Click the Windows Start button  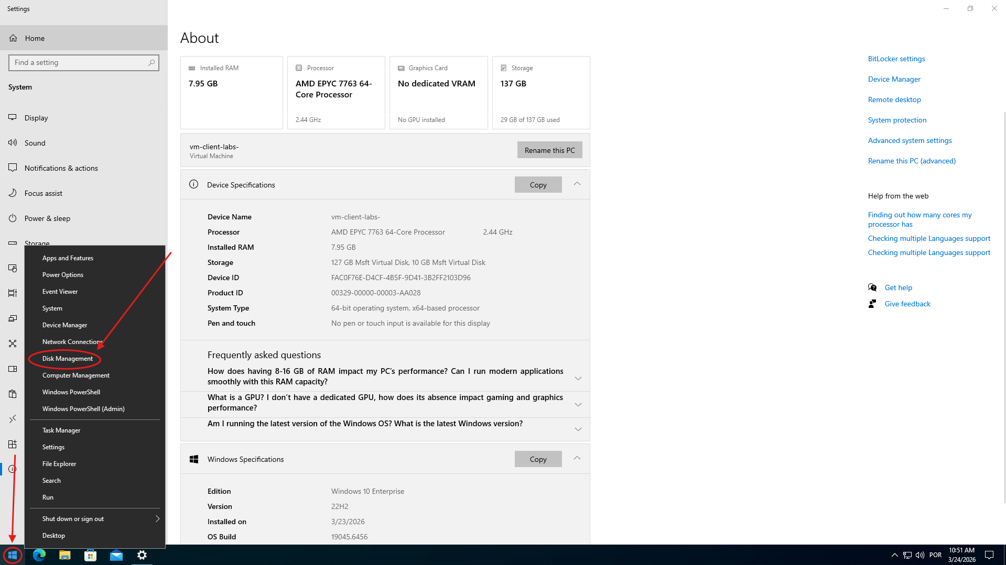click(12, 555)
